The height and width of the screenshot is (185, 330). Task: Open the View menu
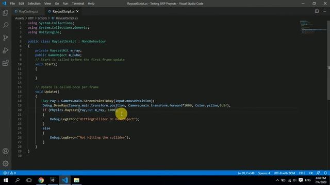tap(47, 4)
